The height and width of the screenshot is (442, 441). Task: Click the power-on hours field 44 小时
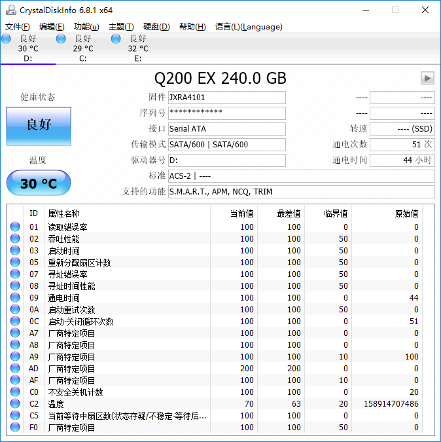click(402, 160)
